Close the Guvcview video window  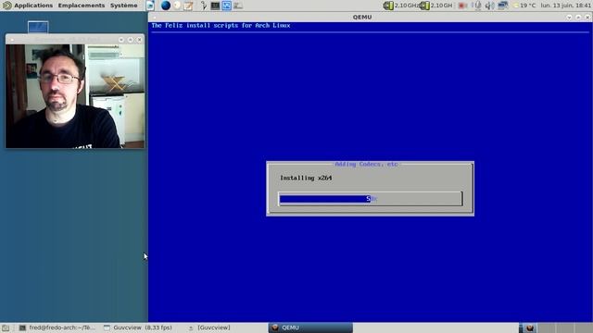[140, 39]
